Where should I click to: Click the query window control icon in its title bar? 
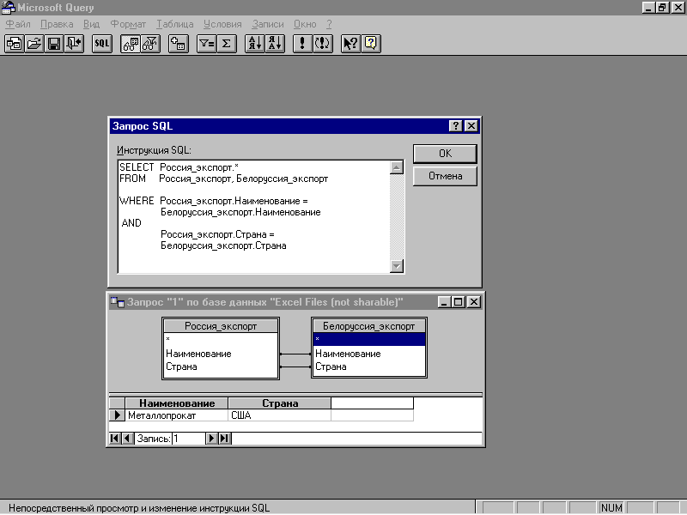[118, 302]
